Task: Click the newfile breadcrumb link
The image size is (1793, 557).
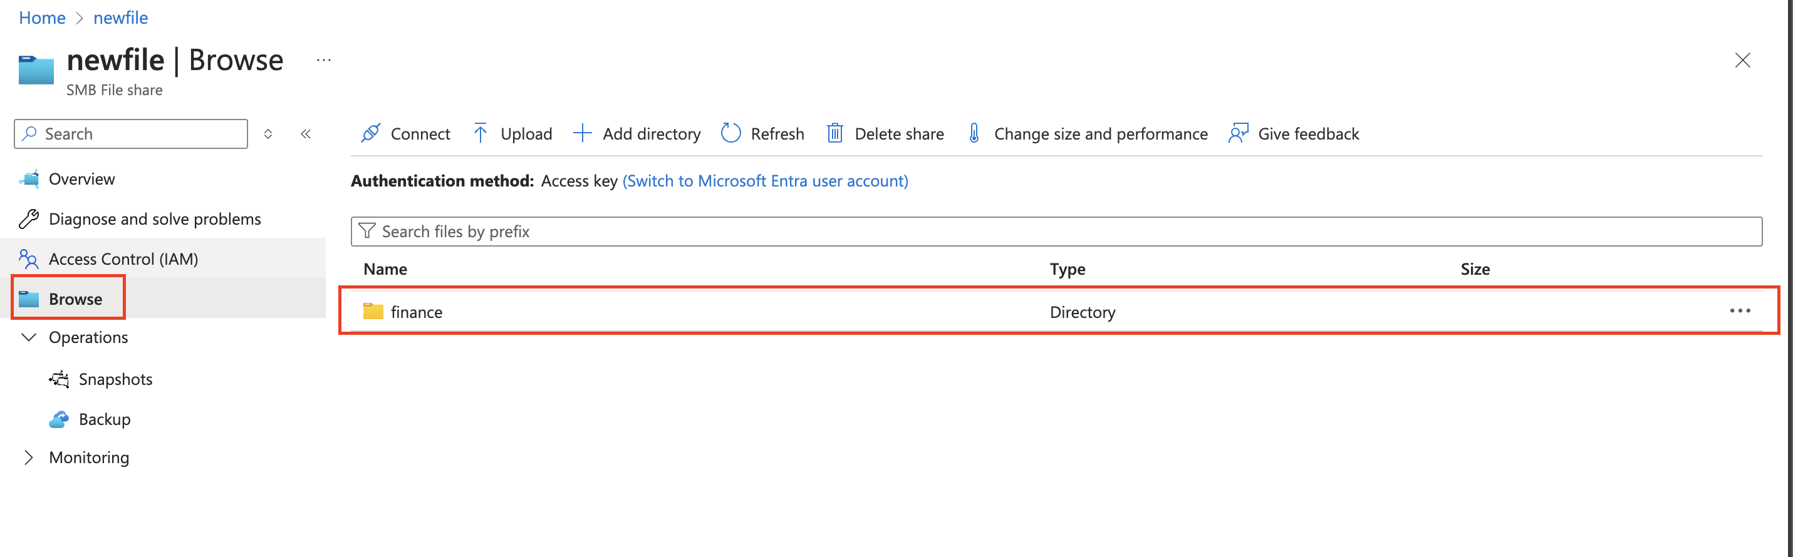Action: (x=120, y=18)
